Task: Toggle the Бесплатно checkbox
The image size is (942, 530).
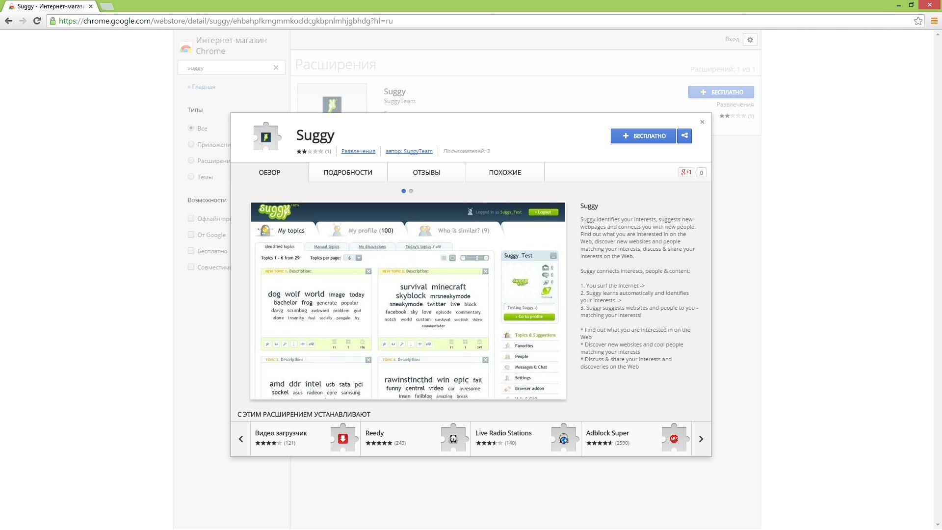Action: tap(191, 251)
